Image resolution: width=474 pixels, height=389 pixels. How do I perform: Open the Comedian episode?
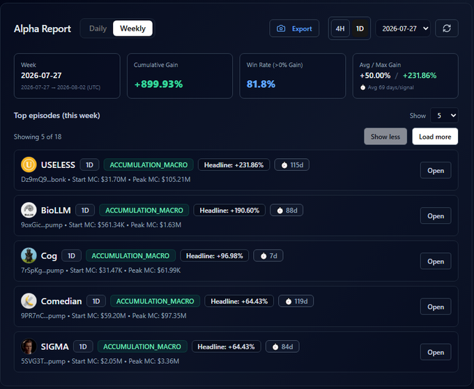point(436,307)
